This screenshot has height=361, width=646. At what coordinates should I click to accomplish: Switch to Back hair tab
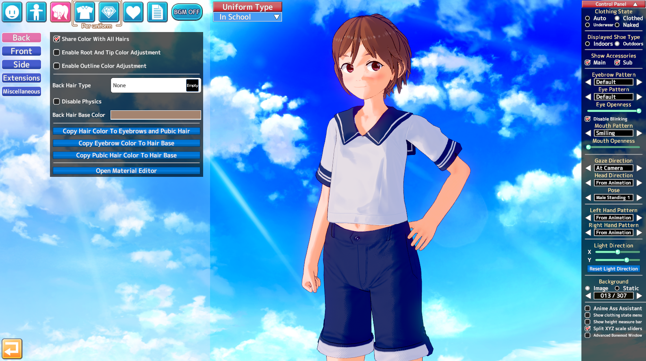[x=22, y=38]
